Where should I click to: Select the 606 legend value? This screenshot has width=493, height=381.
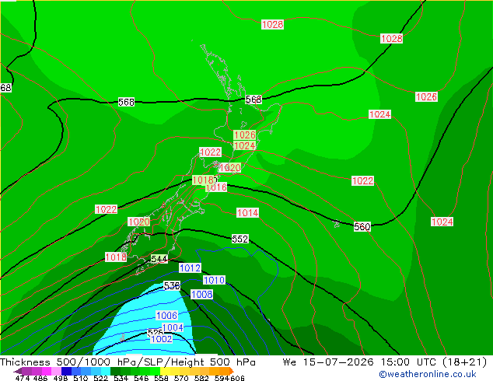(237, 378)
